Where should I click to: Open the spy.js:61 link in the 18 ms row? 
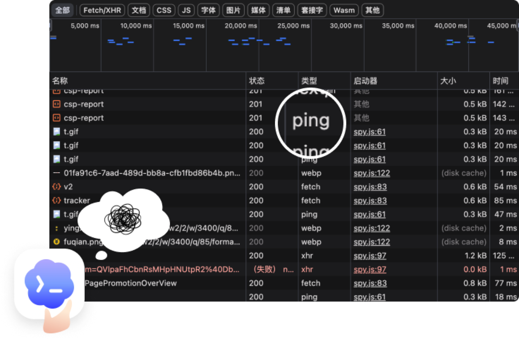[x=370, y=297]
